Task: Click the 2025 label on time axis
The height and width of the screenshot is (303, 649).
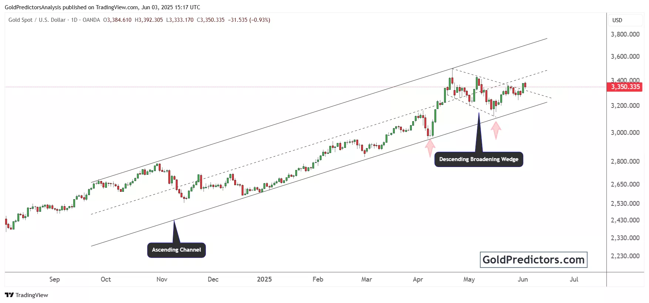Action: pyautogui.click(x=264, y=279)
